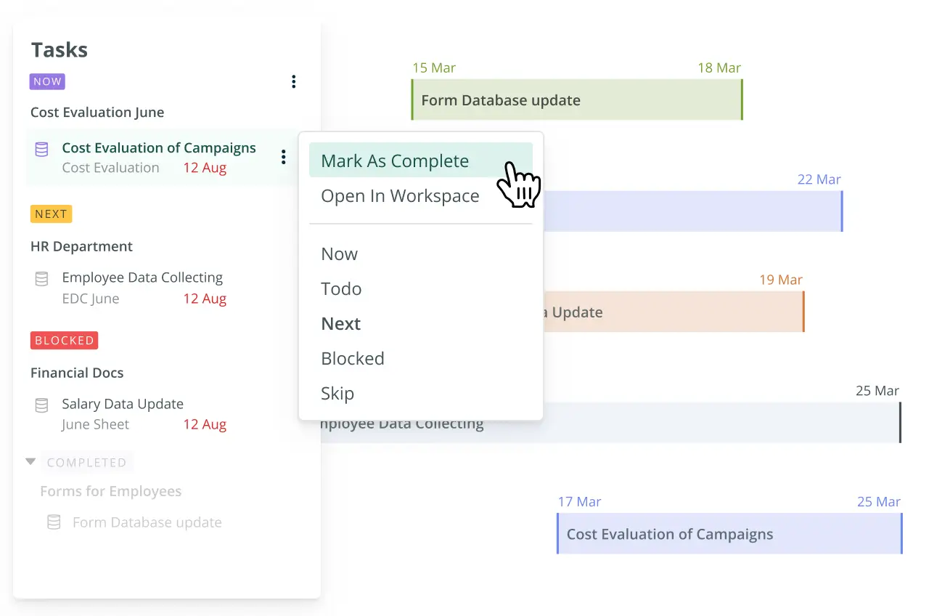This screenshot has width=929, height=616.
Task: Open the three-dot menu at top of Tasks panel
Action: [293, 81]
